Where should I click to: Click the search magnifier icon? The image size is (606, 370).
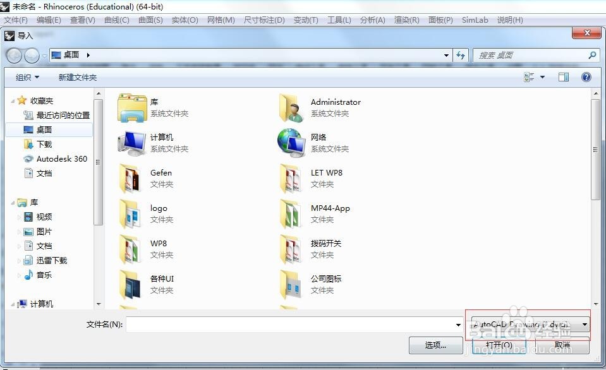pos(592,55)
